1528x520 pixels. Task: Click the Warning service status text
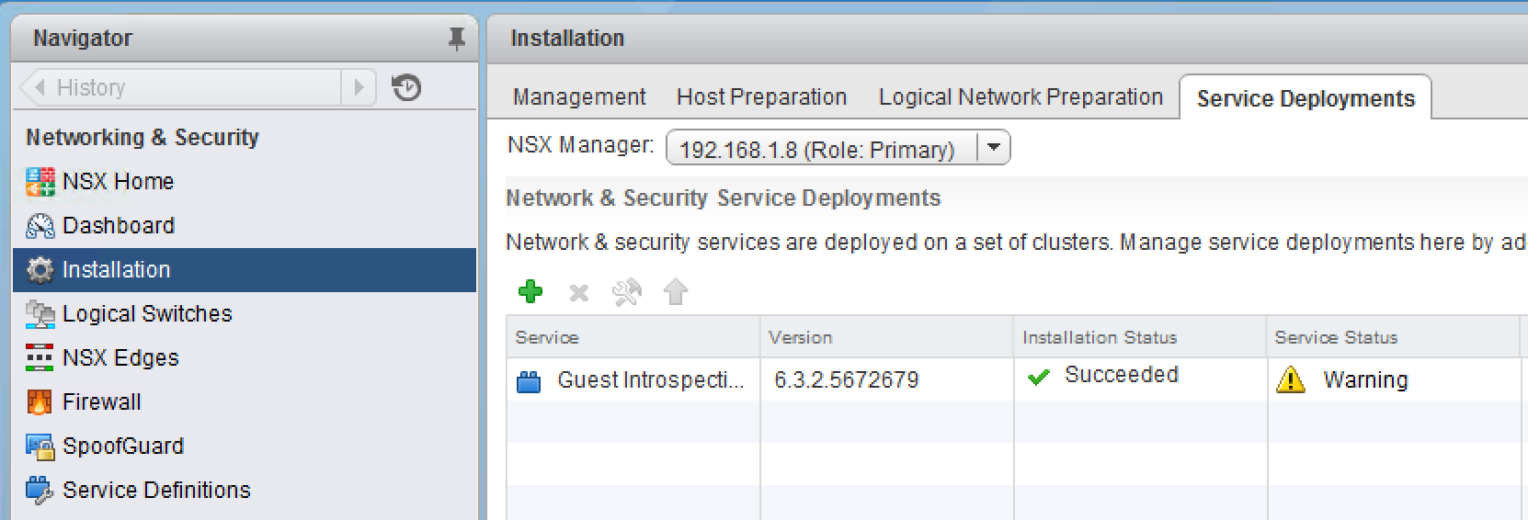1365,380
